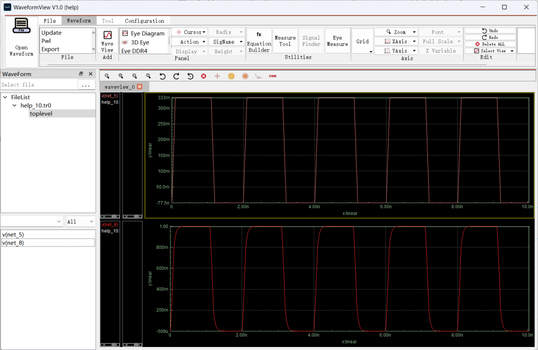Open the Tool ribbon tab
The image size is (538, 350).
click(x=108, y=21)
